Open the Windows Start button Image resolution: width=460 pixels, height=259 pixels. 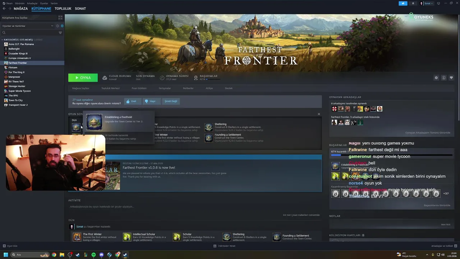pyautogui.click(x=6, y=255)
